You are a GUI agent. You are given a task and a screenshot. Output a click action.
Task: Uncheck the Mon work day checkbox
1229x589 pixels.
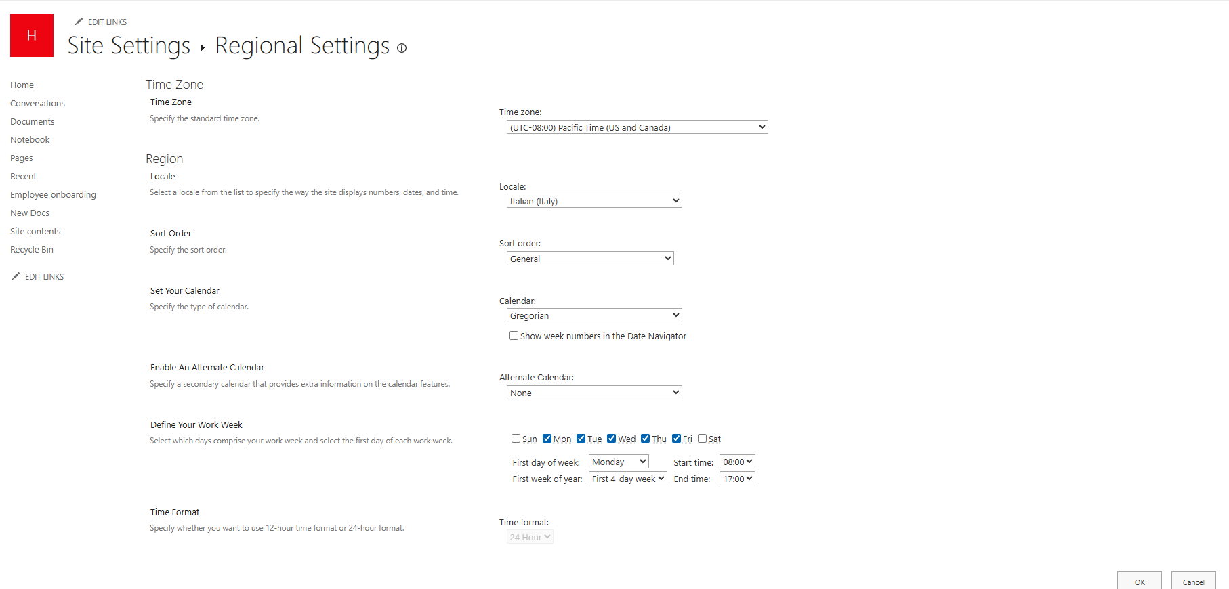[547, 439]
